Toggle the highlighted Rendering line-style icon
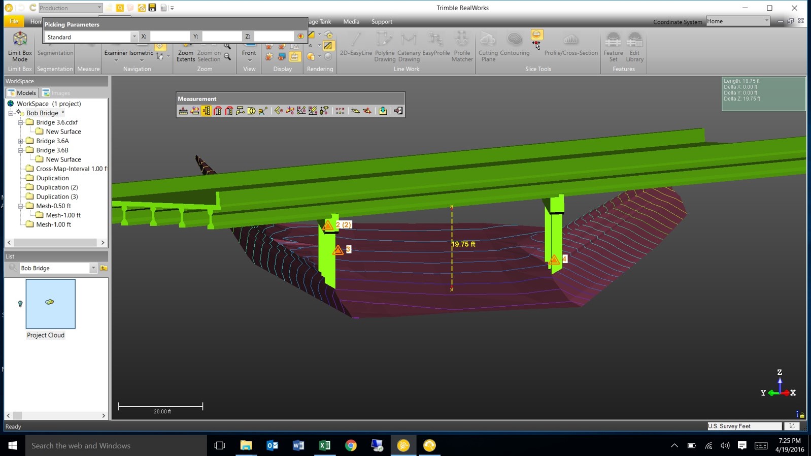Image resolution: width=811 pixels, height=456 pixels. point(328,46)
